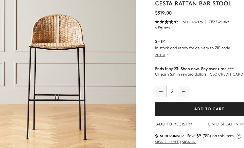Click the SKU 482126 label
Viewport: 244px width, 148px height.
[193, 22]
